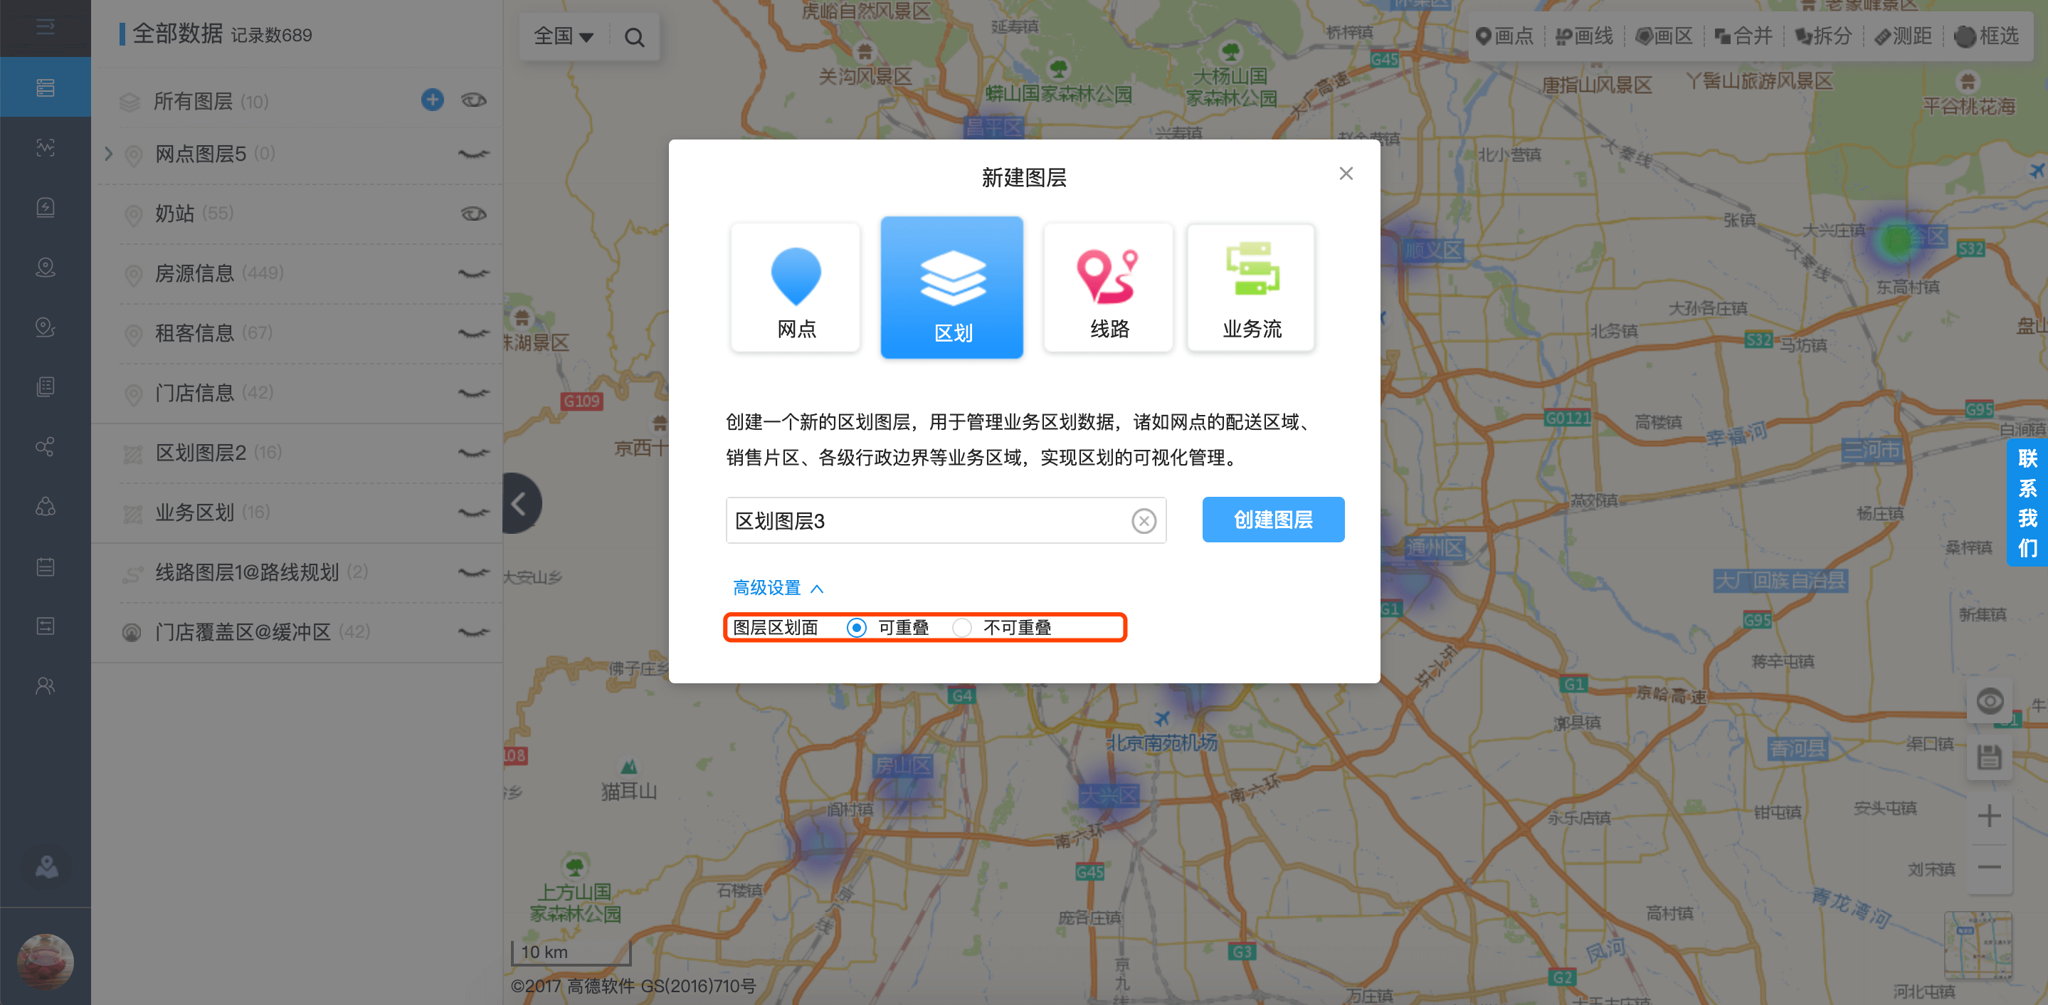Show the 区划图层2 layer
This screenshot has height=1005, width=2048.
coord(474,453)
